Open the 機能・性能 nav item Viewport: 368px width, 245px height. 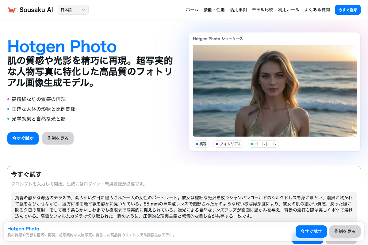tap(214, 10)
